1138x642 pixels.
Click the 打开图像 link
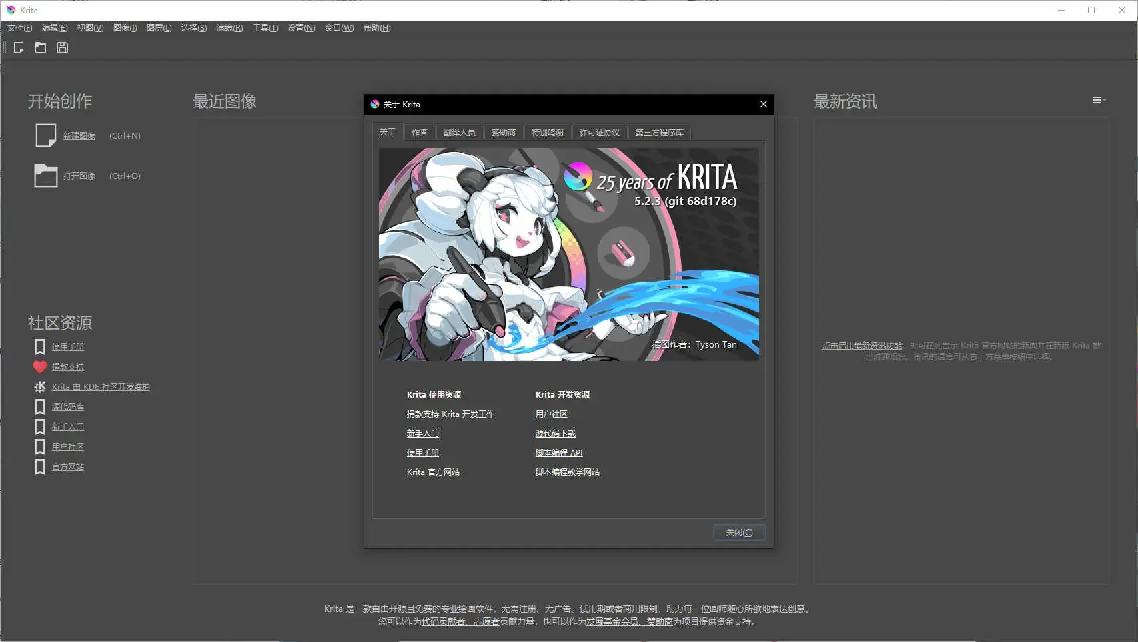coord(79,176)
